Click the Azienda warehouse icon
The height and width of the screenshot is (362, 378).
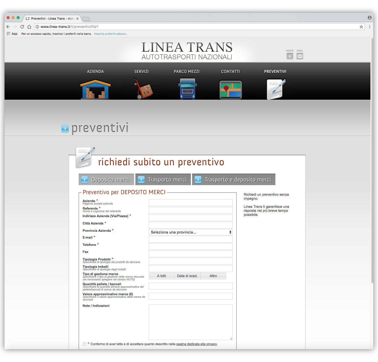pyautogui.click(x=95, y=89)
